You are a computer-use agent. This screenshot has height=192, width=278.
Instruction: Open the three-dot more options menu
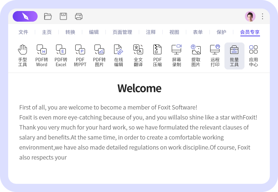(x=262, y=16)
